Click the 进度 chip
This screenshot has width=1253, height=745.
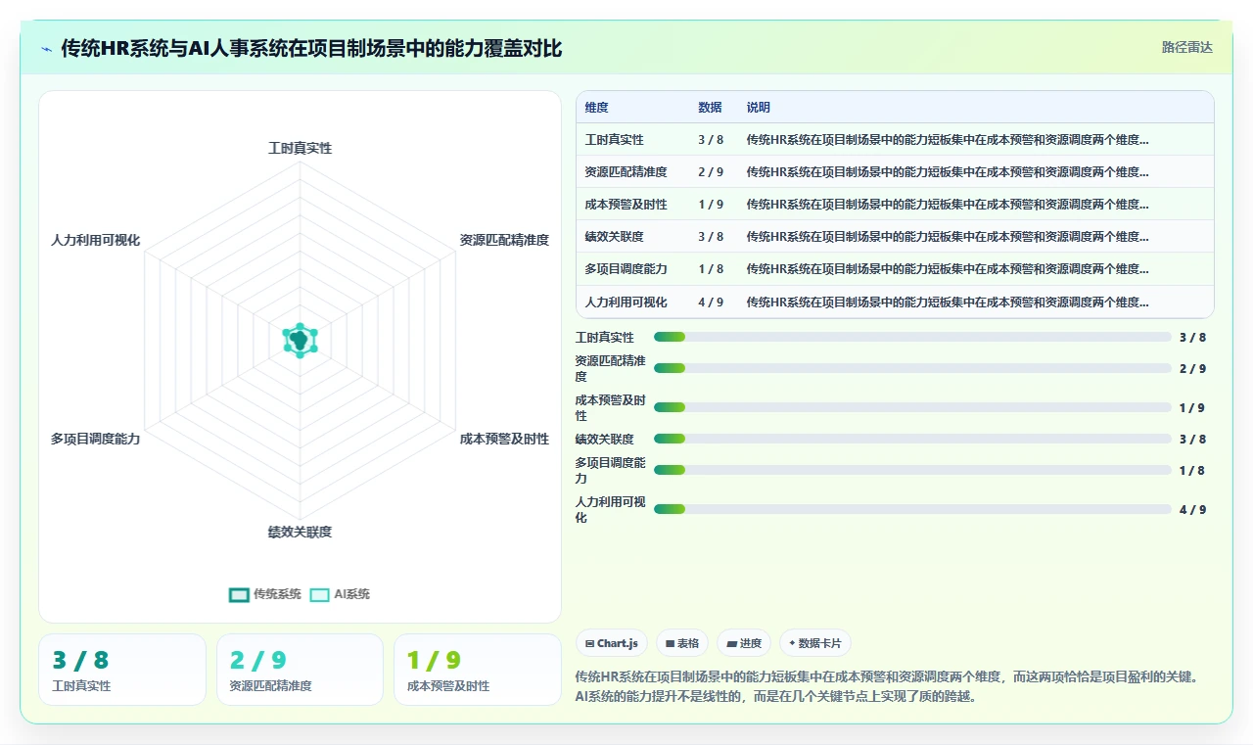click(744, 643)
